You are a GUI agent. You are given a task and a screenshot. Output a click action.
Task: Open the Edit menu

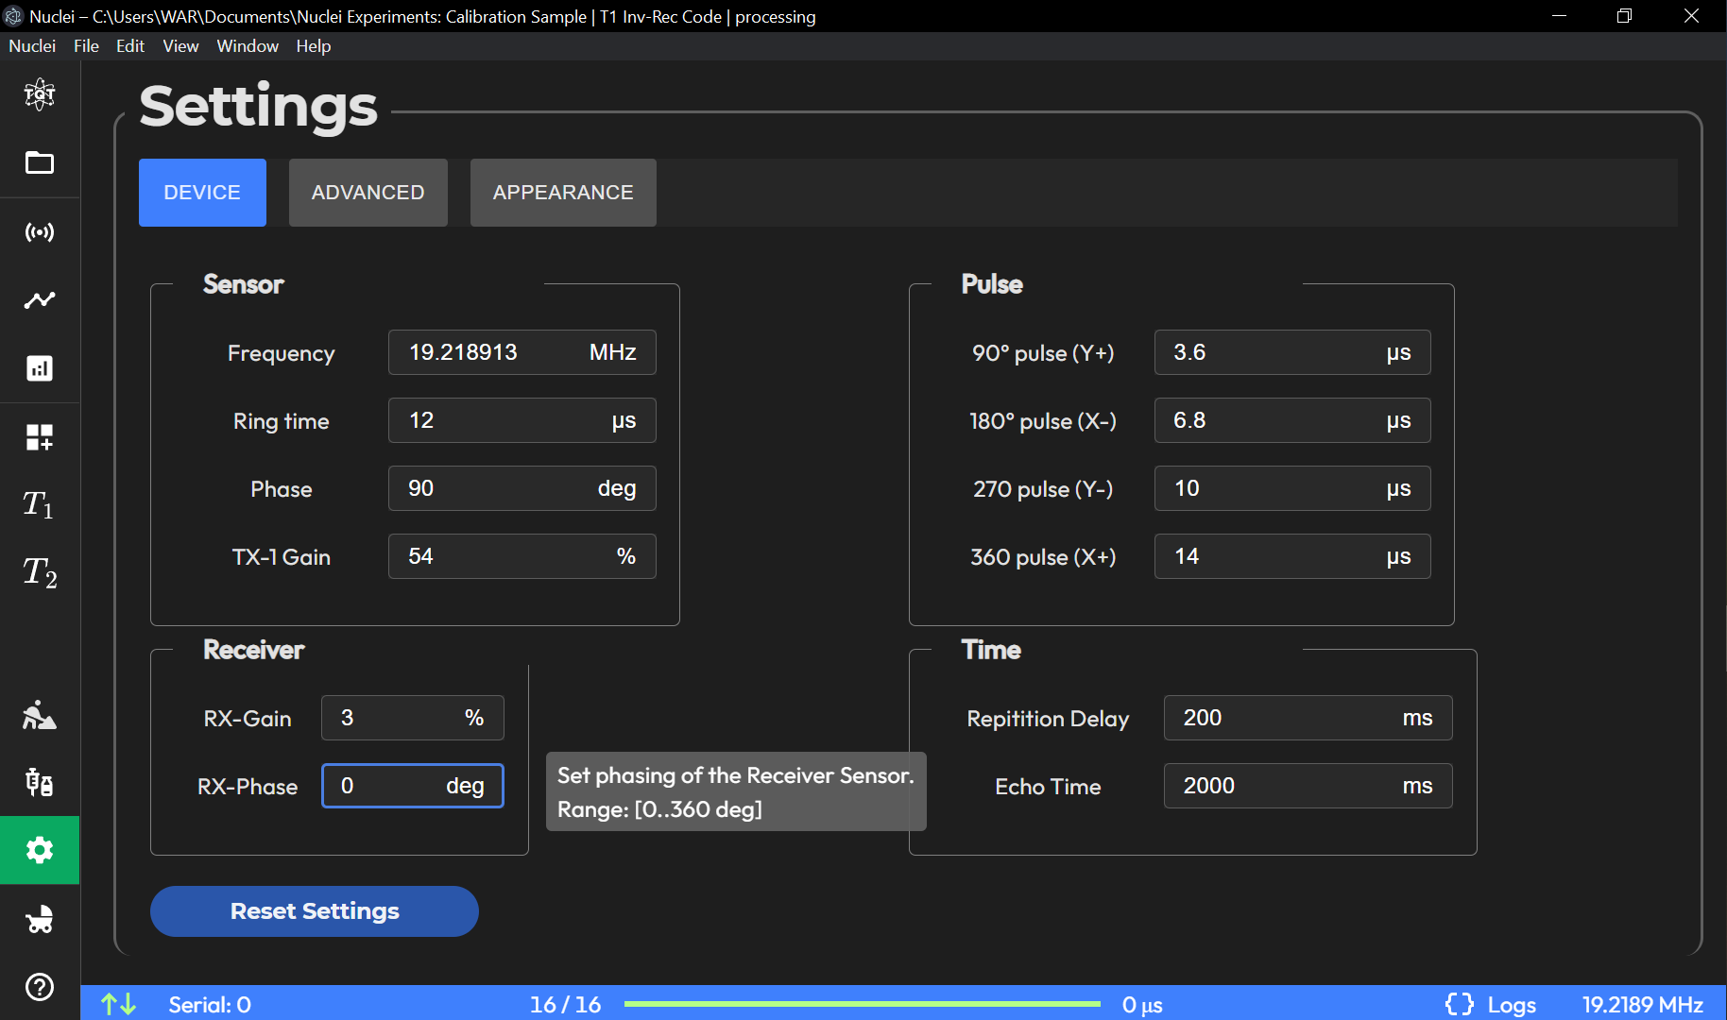(x=130, y=46)
